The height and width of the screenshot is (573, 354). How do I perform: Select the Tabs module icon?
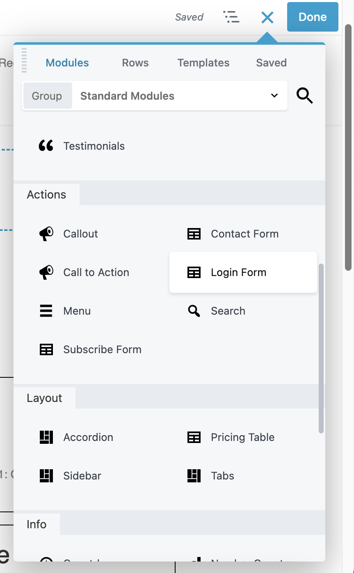pyautogui.click(x=193, y=475)
